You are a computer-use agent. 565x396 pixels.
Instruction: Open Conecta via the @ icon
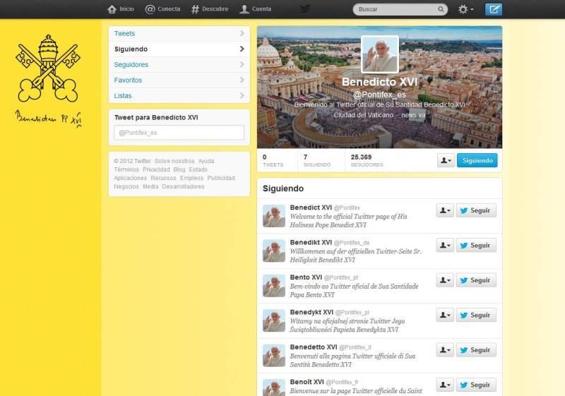point(150,9)
